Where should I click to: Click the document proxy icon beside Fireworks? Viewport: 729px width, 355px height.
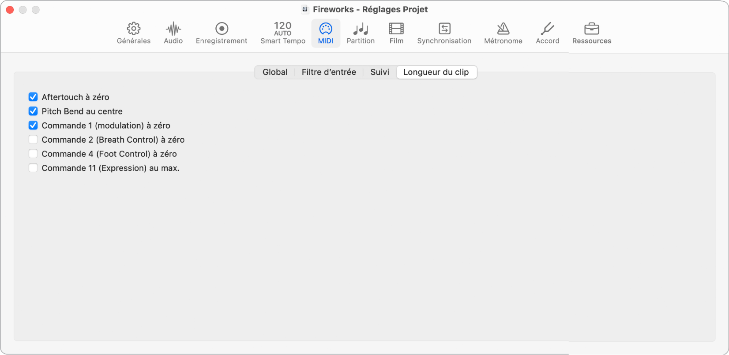click(305, 9)
